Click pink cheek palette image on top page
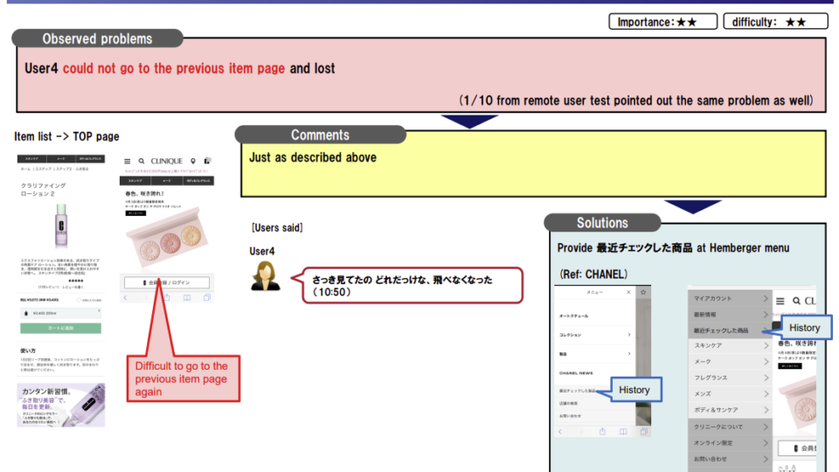 (167, 238)
